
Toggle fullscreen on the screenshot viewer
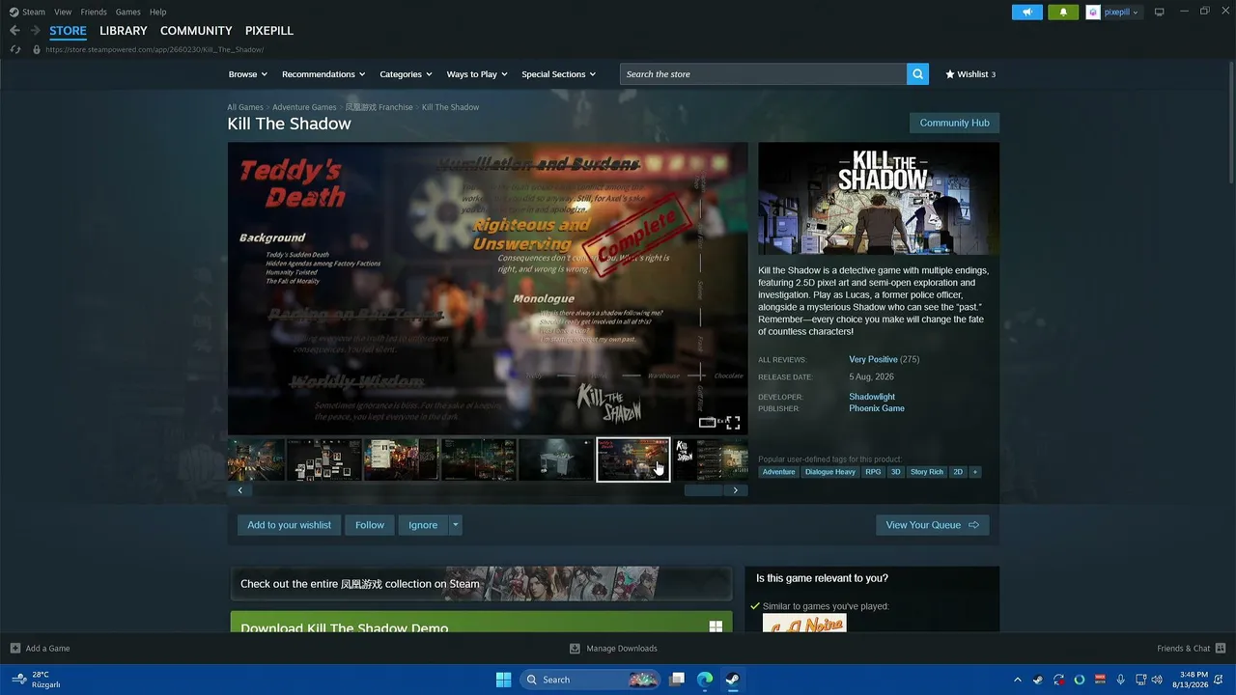tap(733, 423)
